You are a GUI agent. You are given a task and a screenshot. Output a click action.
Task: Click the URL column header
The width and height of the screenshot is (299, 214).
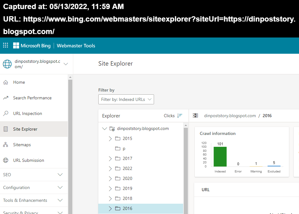206,190
